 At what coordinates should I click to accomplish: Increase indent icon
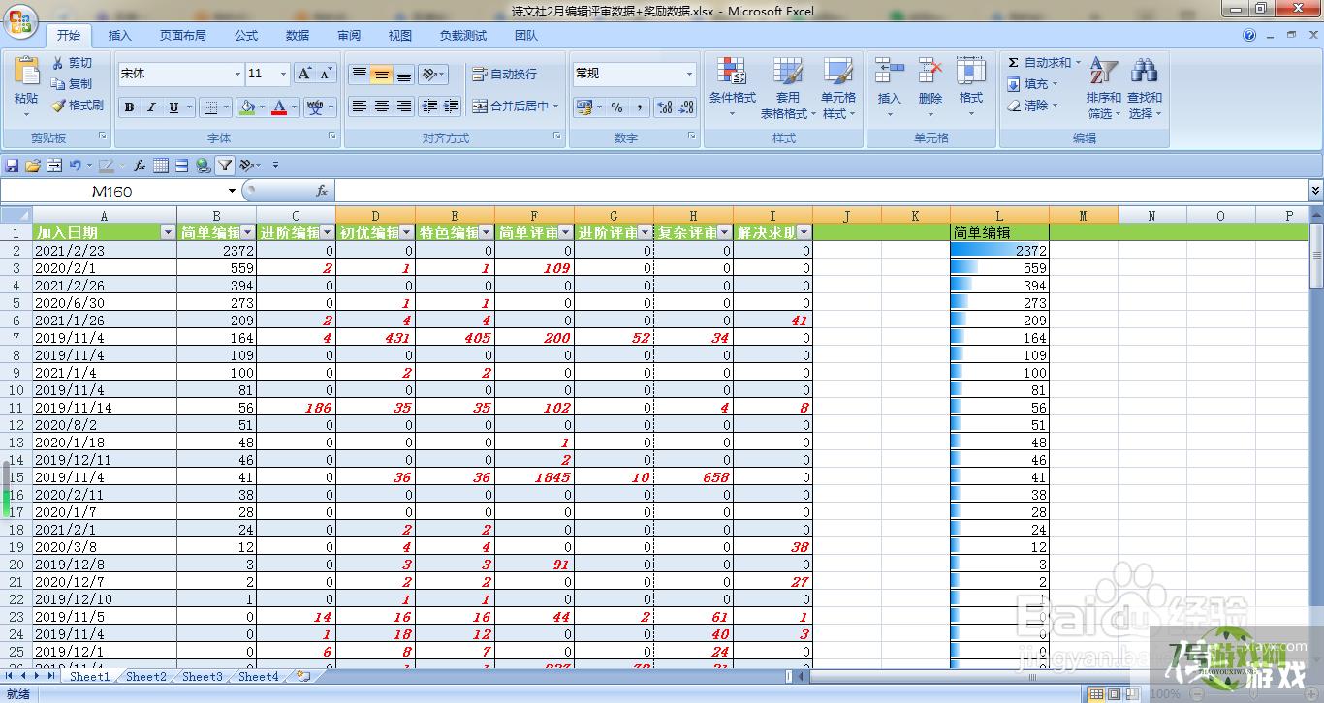click(x=452, y=107)
